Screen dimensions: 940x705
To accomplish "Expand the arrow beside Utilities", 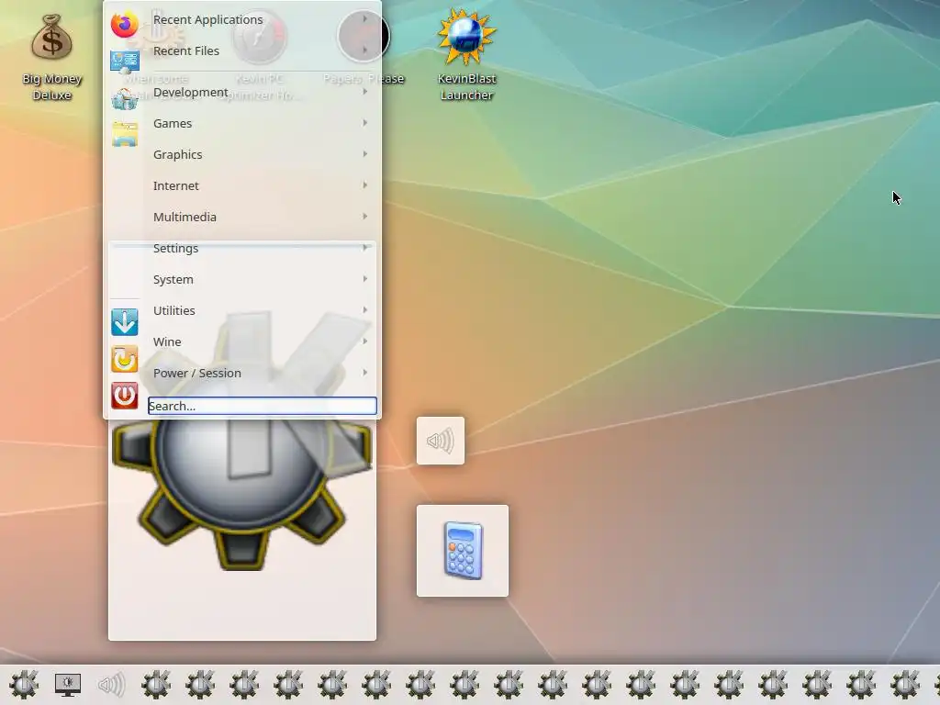I will click(364, 310).
